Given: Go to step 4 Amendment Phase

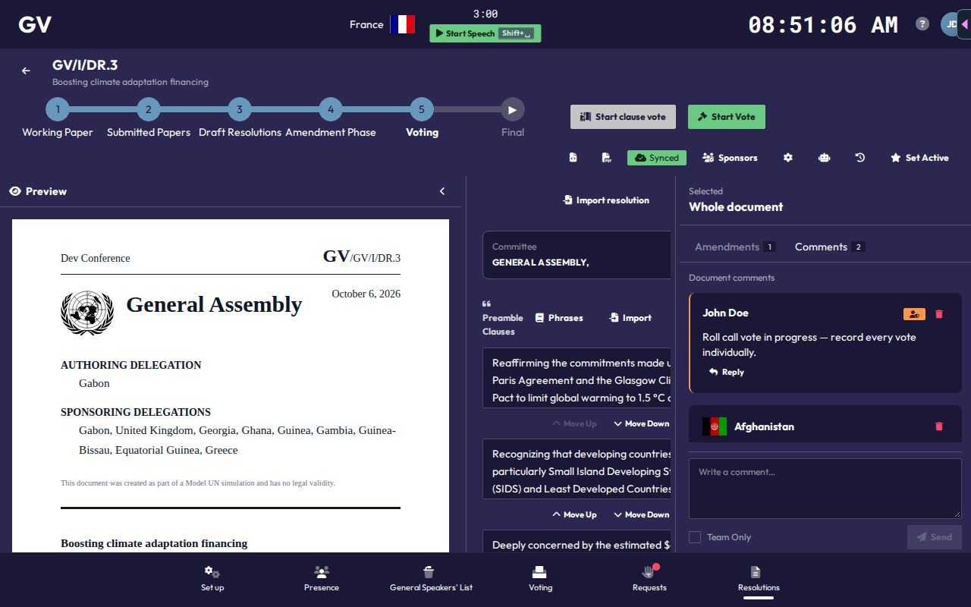Looking at the screenshot, I should pos(331,109).
